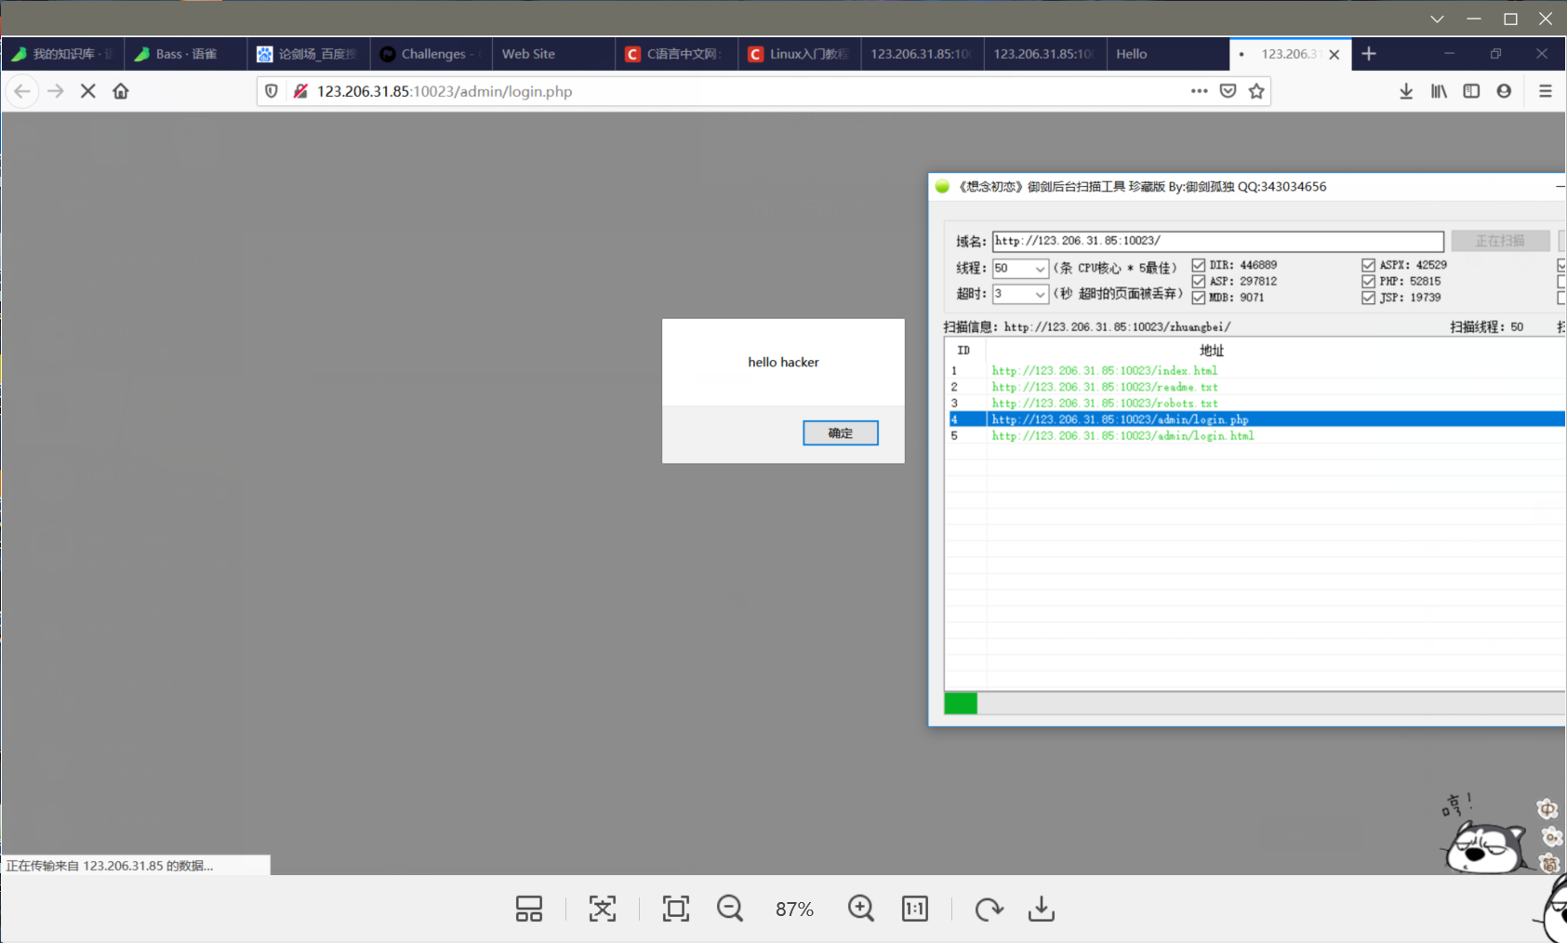Select scan result admin/login.html row
1567x943 pixels.
pyautogui.click(x=1255, y=435)
